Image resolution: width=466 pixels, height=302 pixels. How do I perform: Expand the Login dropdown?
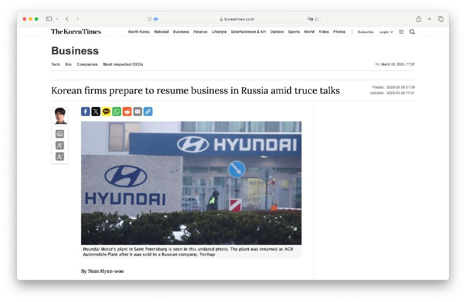[386, 32]
